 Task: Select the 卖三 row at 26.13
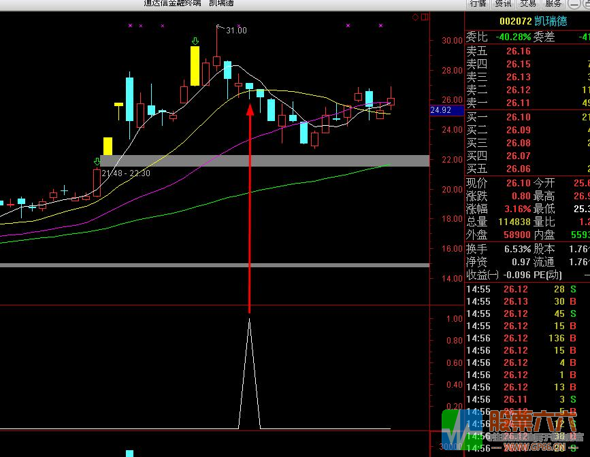(527, 77)
